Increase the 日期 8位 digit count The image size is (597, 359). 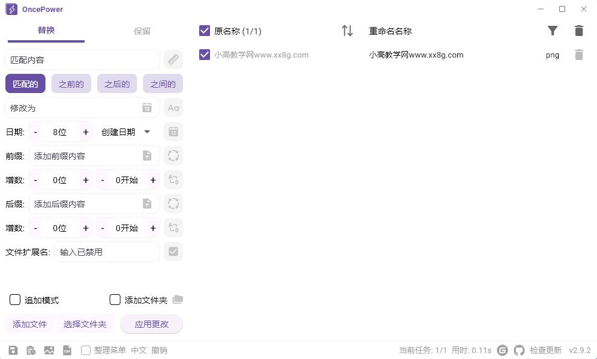[86, 132]
